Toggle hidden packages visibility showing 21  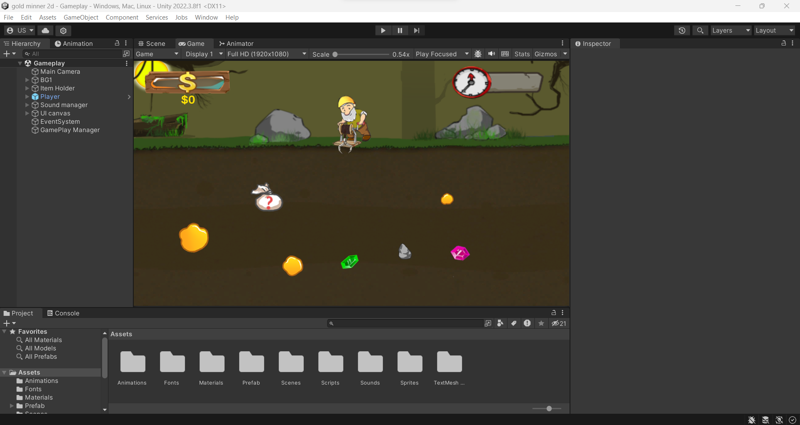pyautogui.click(x=558, y=323)
